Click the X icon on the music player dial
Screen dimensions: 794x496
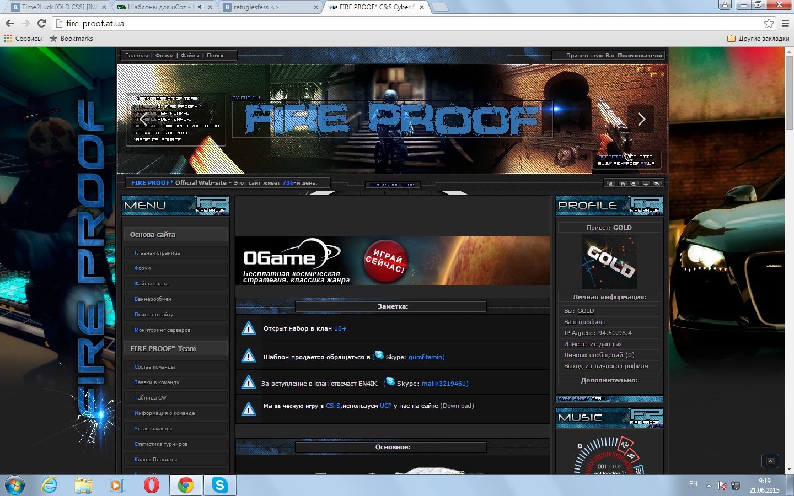tap(580, 446)
